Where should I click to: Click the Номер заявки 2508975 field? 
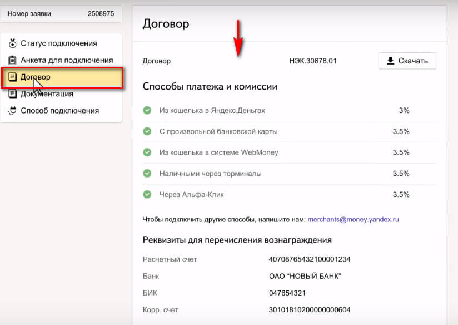coord(61,13)
